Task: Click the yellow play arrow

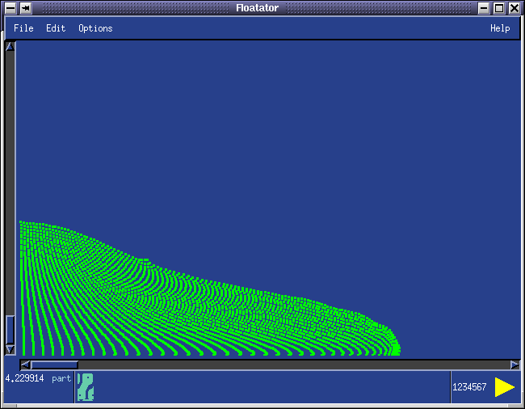Action: (505, 387)
